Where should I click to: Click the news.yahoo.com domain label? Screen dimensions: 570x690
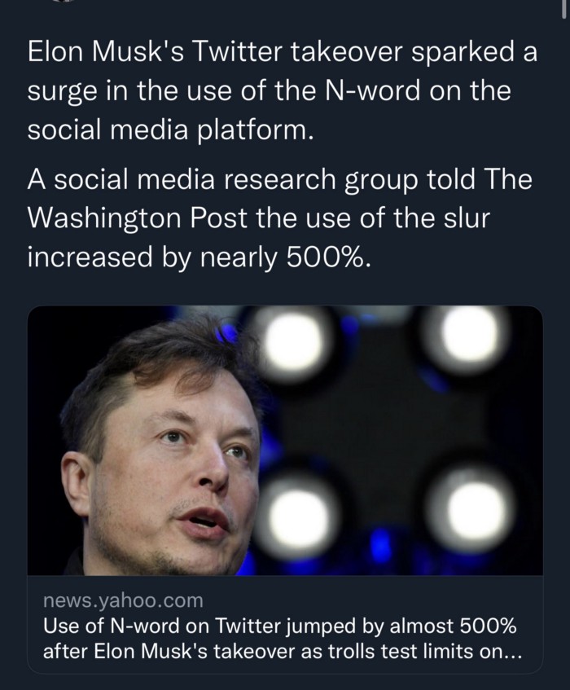point(122,601)
